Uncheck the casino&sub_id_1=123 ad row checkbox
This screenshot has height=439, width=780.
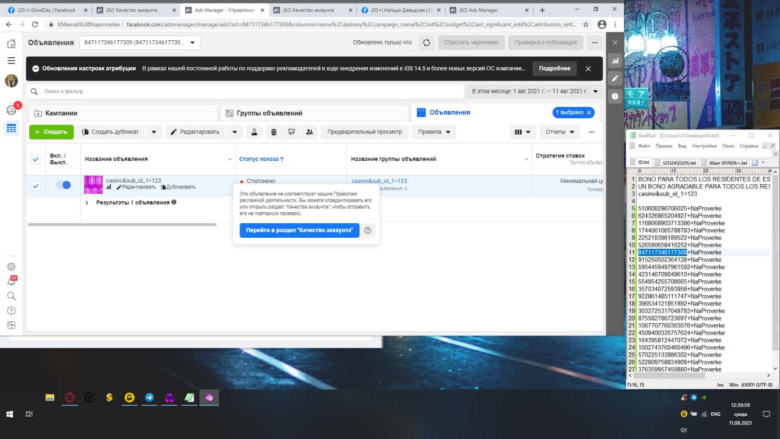point(36,185)
